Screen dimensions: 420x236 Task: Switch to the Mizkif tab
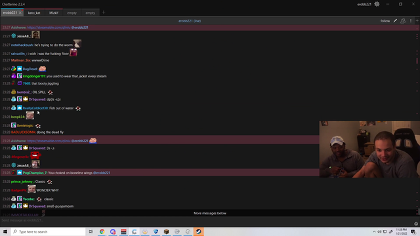pyautogui.click(x=54, y=12)
